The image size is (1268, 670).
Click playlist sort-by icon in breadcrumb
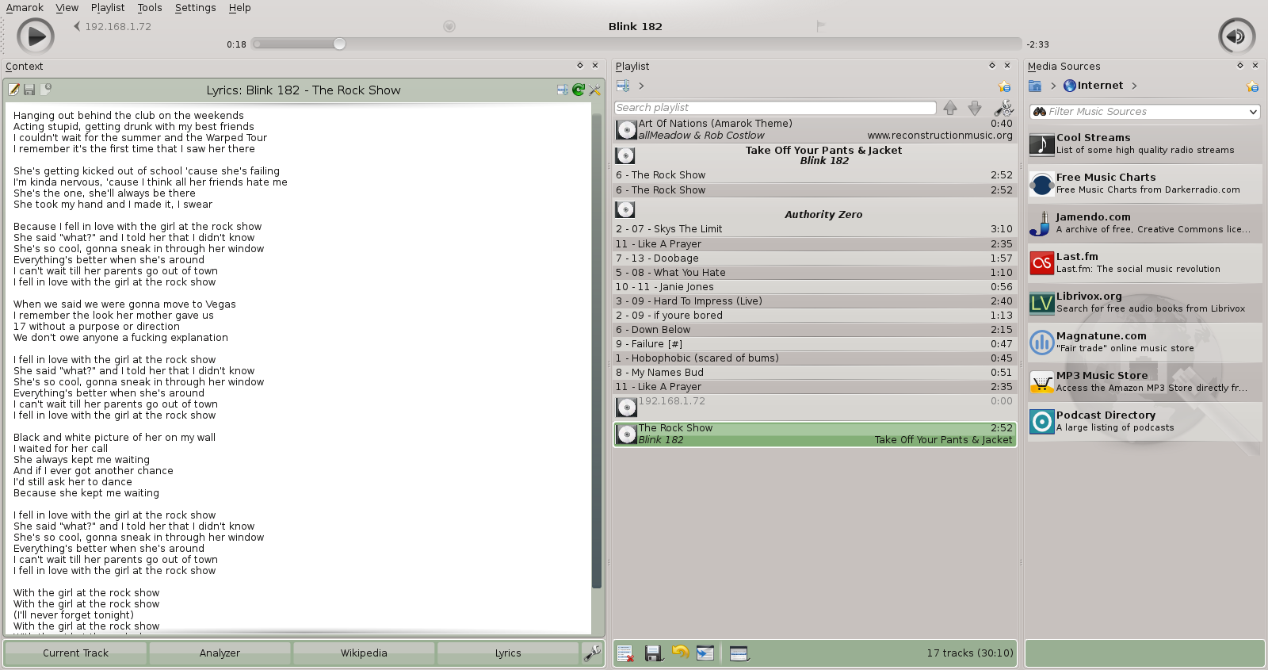(x=623, y=86)
